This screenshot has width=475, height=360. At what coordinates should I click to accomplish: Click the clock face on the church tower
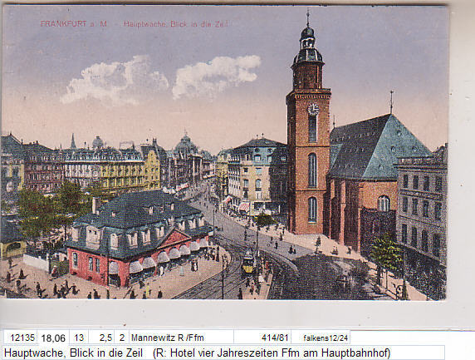313,109
